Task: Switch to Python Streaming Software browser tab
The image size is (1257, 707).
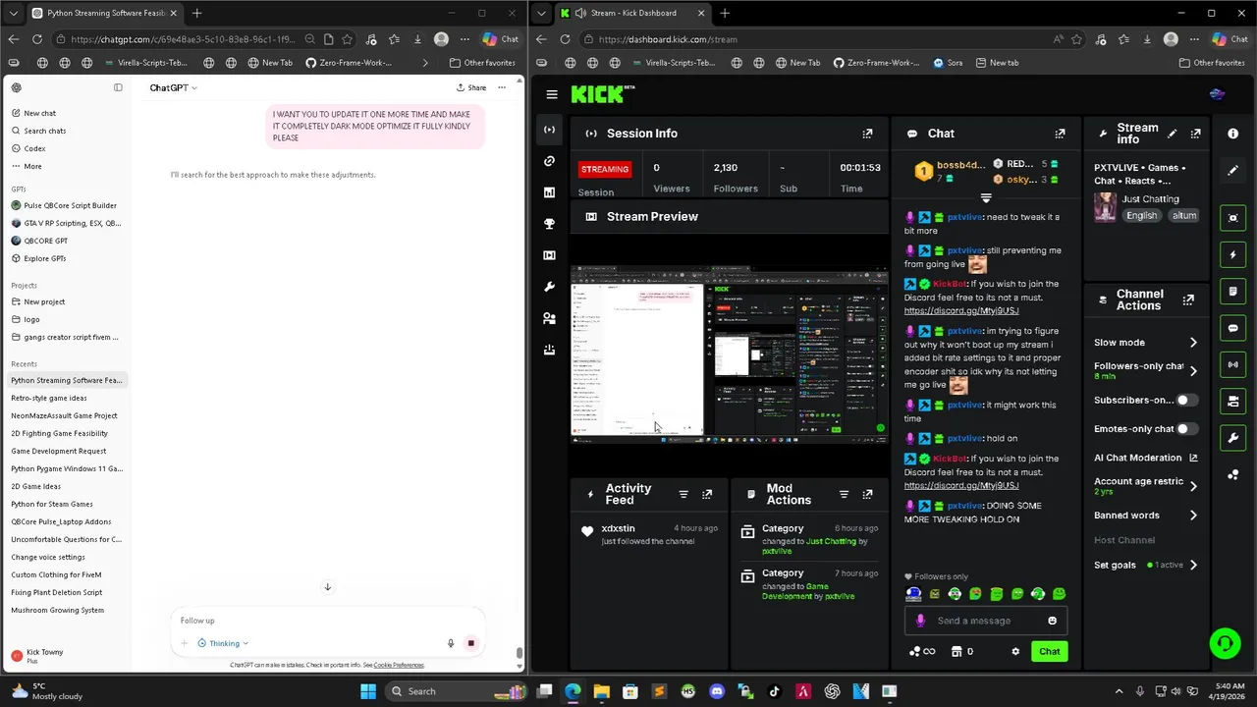Action: 105,13
